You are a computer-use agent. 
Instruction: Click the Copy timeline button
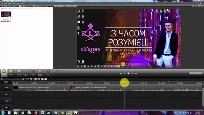coord(42,79)
